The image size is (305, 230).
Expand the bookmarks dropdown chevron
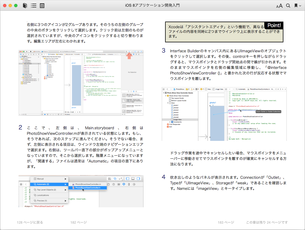[x=300, y=6]
